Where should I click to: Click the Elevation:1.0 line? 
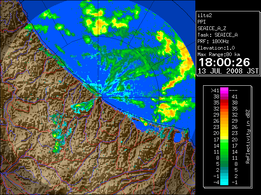coord(216,48)
